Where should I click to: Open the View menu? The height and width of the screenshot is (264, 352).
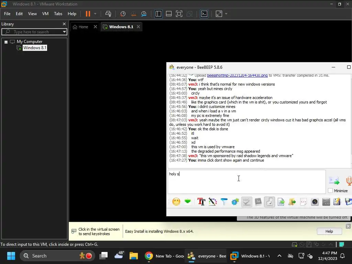tap(32, 14)
